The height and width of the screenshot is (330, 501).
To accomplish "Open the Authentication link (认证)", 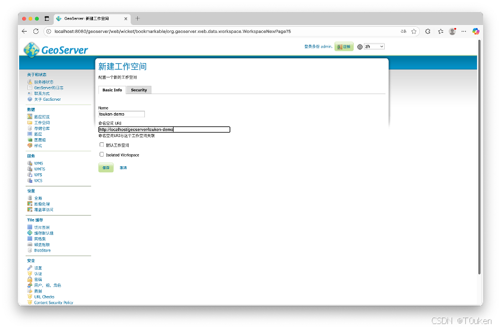I will click(38, 274).
